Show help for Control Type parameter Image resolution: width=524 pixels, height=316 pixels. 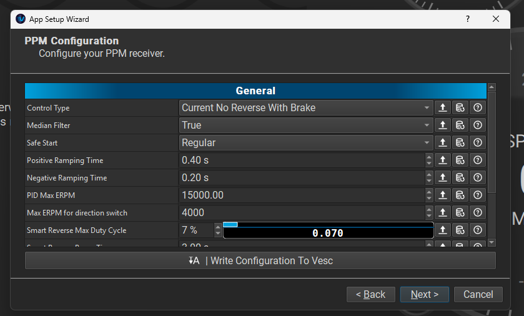(x=477, y=107)
